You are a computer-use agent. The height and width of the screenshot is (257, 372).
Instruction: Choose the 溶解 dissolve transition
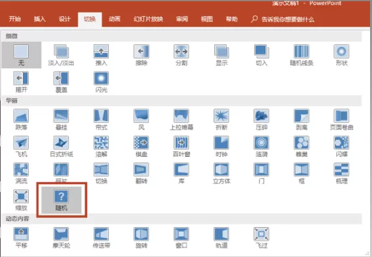pos(101,146)
